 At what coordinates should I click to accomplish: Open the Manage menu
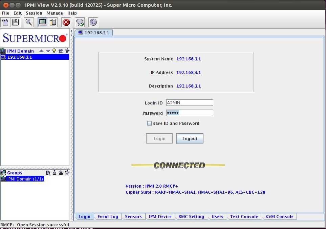click(55, 13)
